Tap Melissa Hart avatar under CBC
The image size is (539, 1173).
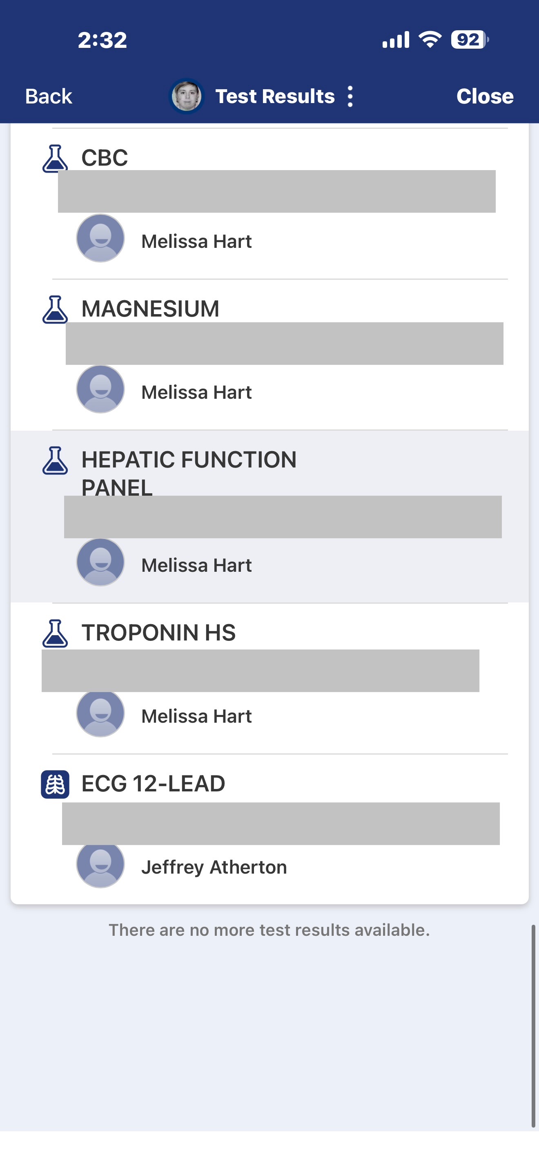pyautogui.click(x=100, y=238)
